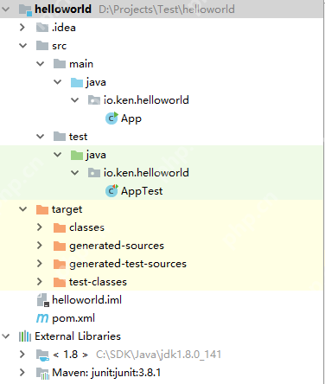This screenshot has width=325, height=384.
Task: Click the orange target folder icon
Action: [42, 209]
